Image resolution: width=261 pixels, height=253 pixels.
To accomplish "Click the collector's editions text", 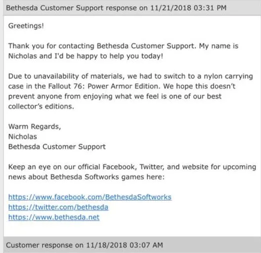I will click(41, 106).
